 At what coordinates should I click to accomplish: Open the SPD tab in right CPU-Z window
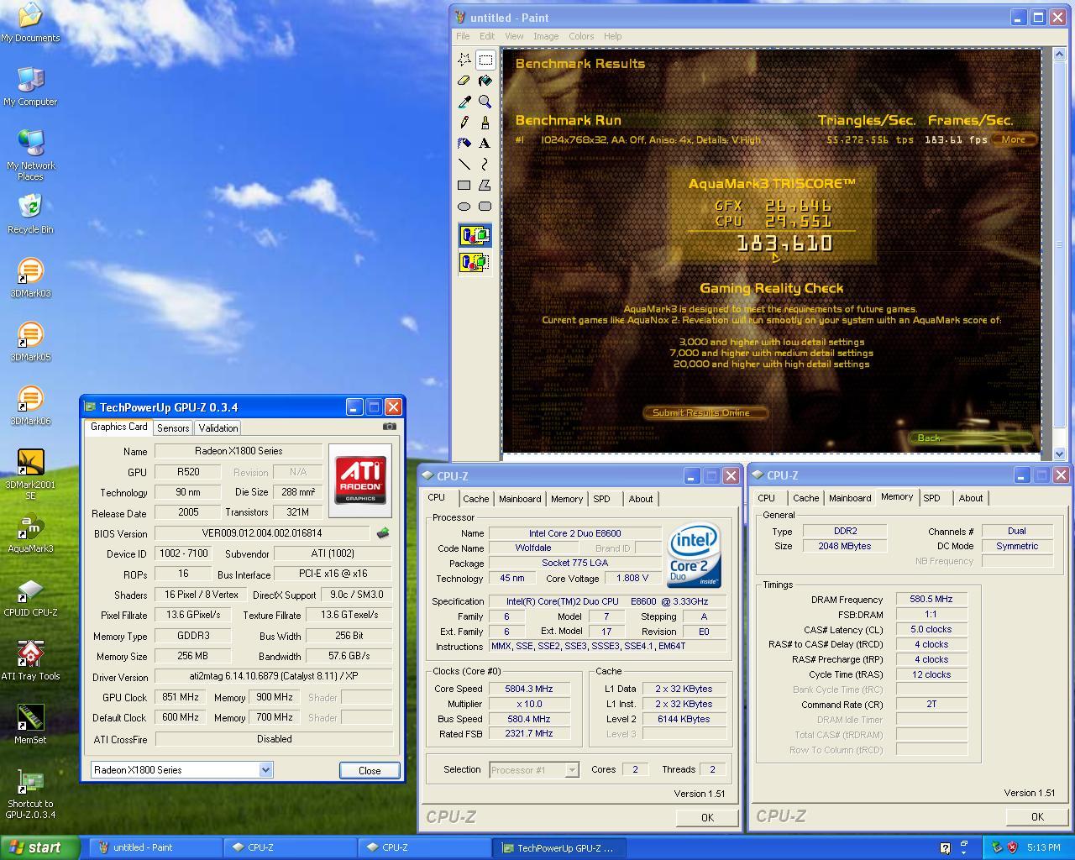[932, 499]
